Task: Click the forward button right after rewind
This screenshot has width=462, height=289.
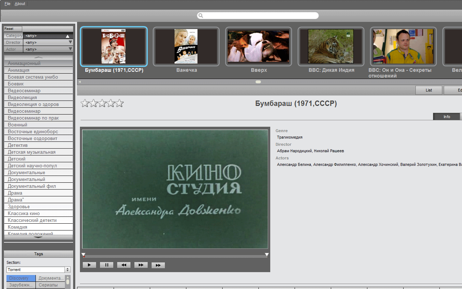Action: (x=141, y=265)
